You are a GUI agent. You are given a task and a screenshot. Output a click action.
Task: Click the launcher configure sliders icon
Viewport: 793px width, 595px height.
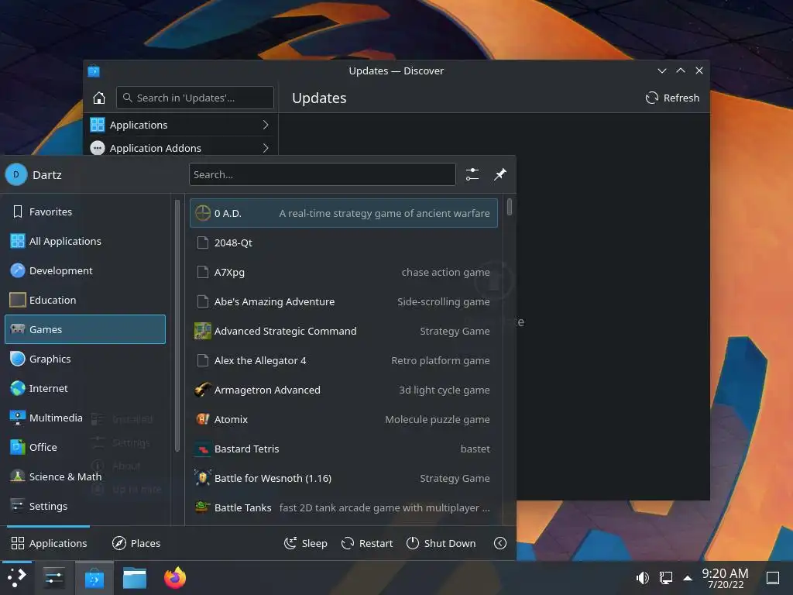[x=472, y=174]
